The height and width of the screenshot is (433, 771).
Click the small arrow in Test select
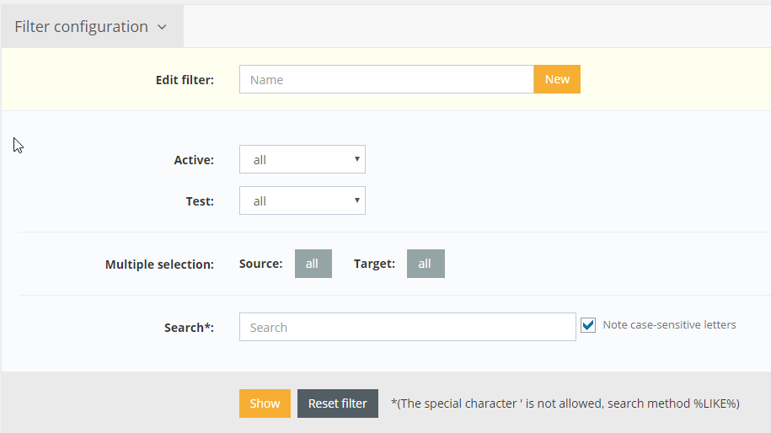coord(357,200)
